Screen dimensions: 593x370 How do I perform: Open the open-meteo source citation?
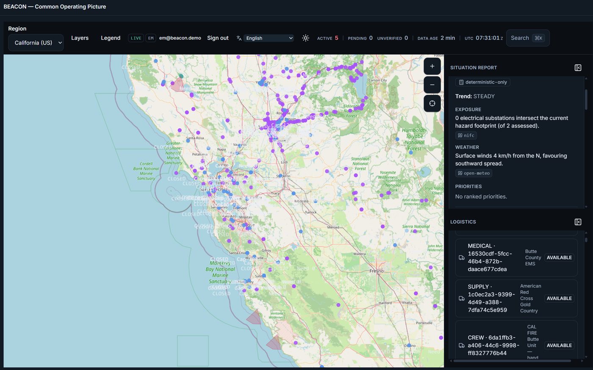click(474, 173)
